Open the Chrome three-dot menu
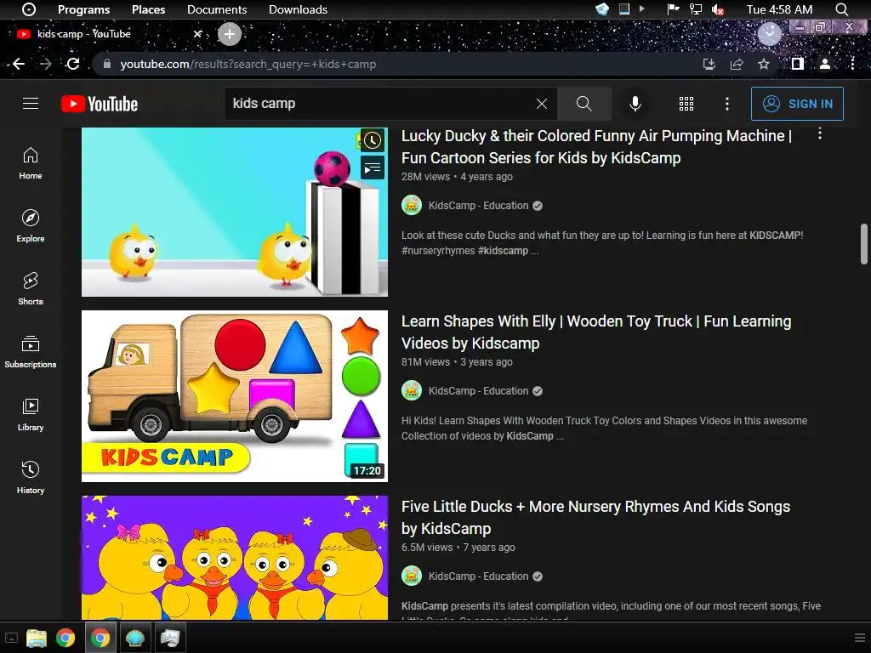This screenshot has height=653, width=871. (852, 64)
